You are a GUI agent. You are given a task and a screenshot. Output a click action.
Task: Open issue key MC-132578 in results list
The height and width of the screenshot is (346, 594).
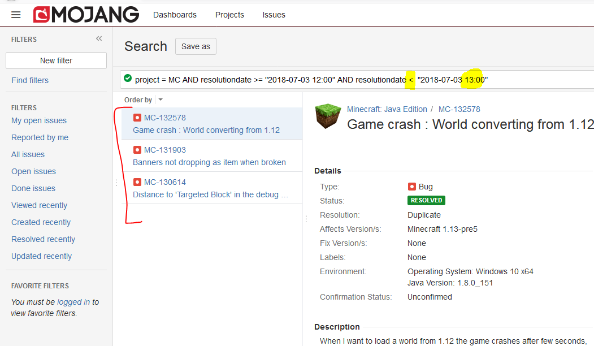(x=165, y=118)
